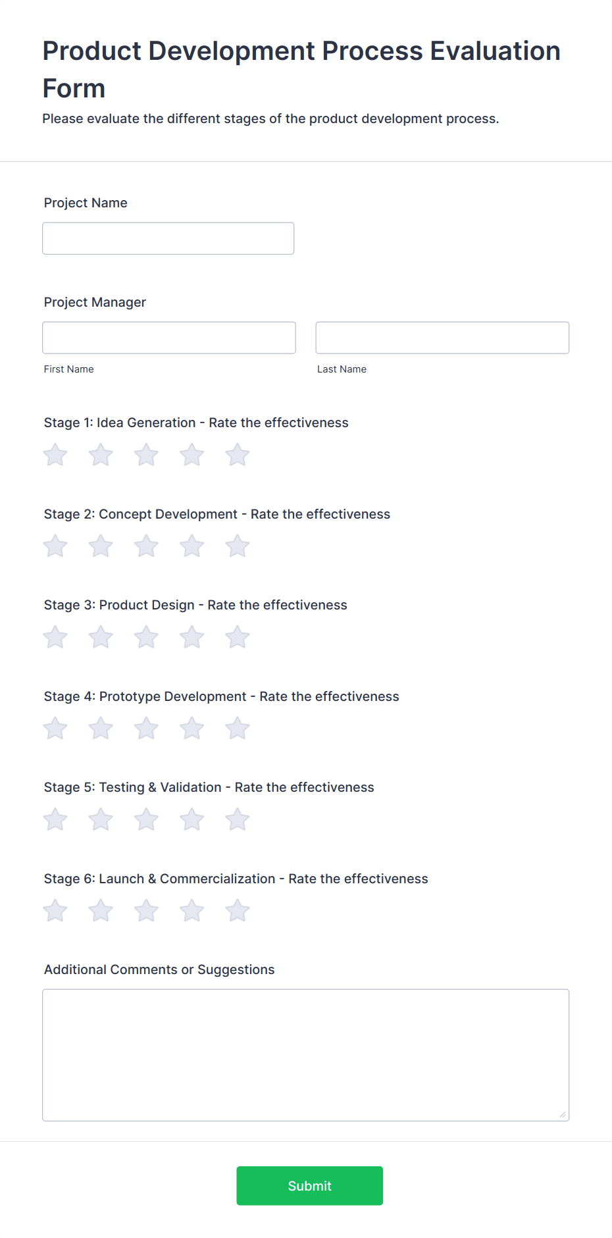The image size is (612, 1238).
Task: Select fourth star for Stage 4 Prototype Development
Action: point(192,729)
